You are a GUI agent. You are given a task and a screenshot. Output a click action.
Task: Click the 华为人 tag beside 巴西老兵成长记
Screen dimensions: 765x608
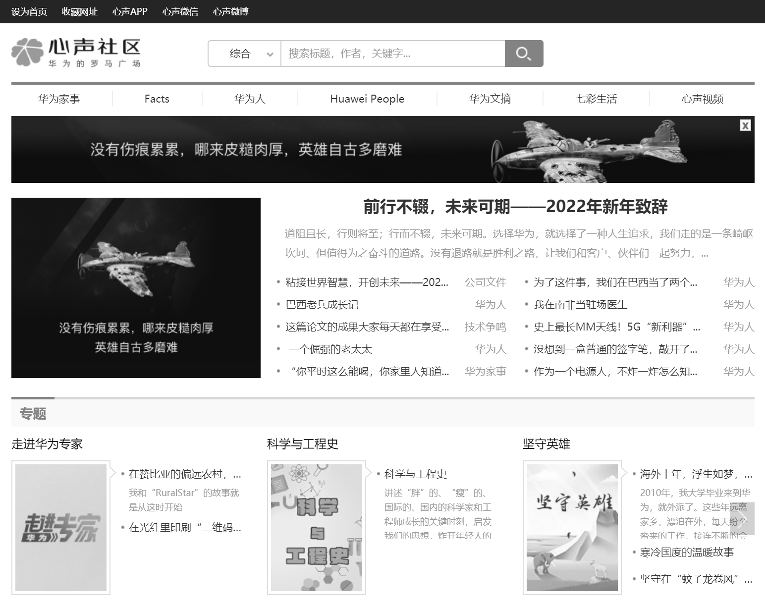point(491,305)
